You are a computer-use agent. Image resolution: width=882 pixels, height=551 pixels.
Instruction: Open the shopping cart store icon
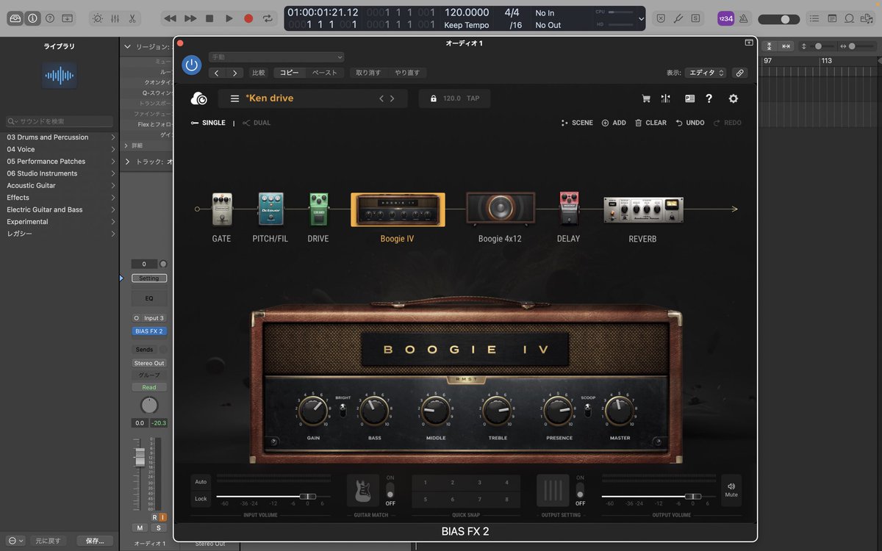point(646,98)
